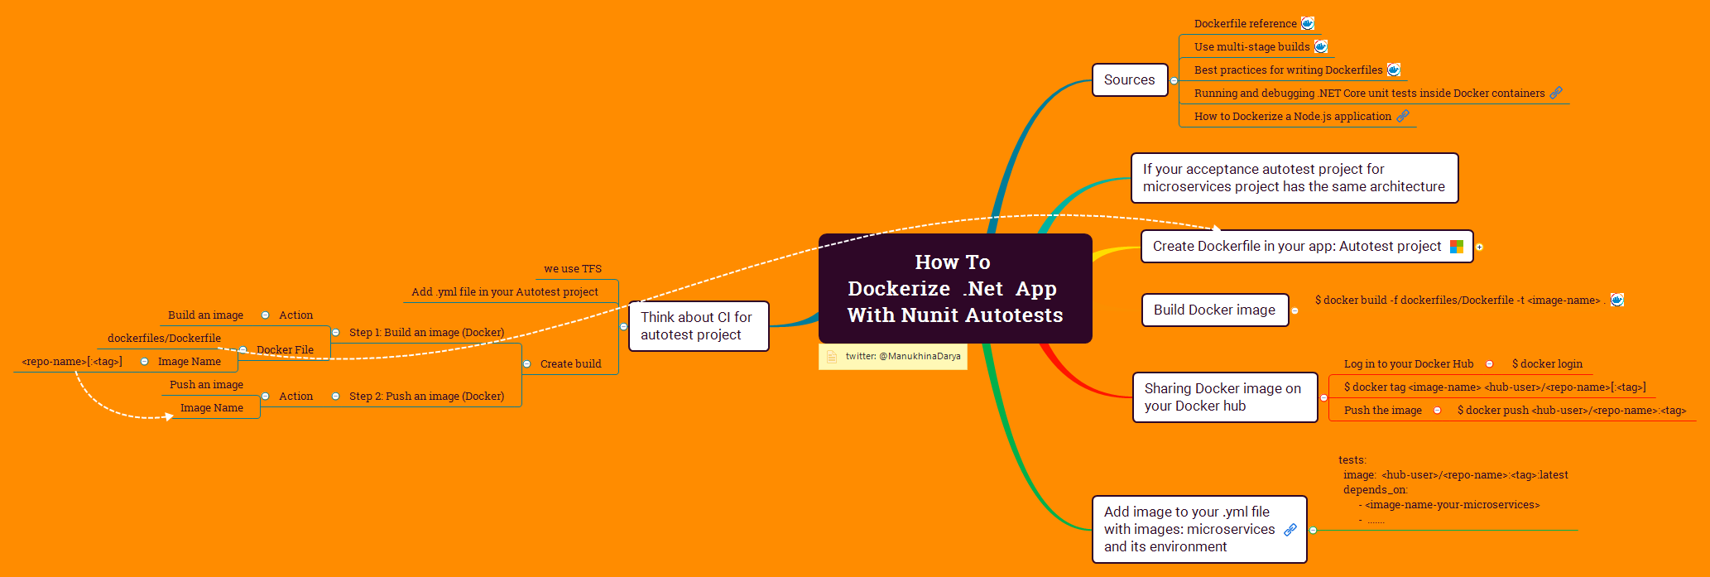
Task: Select the Create build subtopic
Action: pyautogui.click(x=570, y=364)
